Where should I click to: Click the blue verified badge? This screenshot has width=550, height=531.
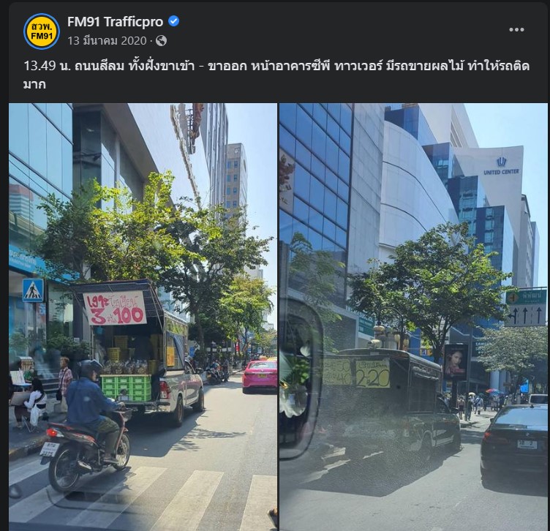click(x=173, y=21)
